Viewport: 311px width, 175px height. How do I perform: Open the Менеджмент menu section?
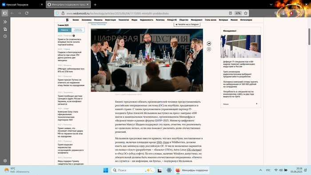pyautogui.click(x=196, y=20)
